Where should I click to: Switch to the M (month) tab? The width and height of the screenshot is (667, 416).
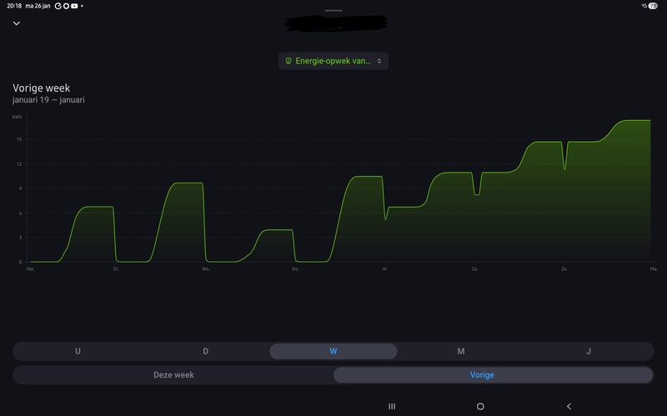tap(461, 351)
